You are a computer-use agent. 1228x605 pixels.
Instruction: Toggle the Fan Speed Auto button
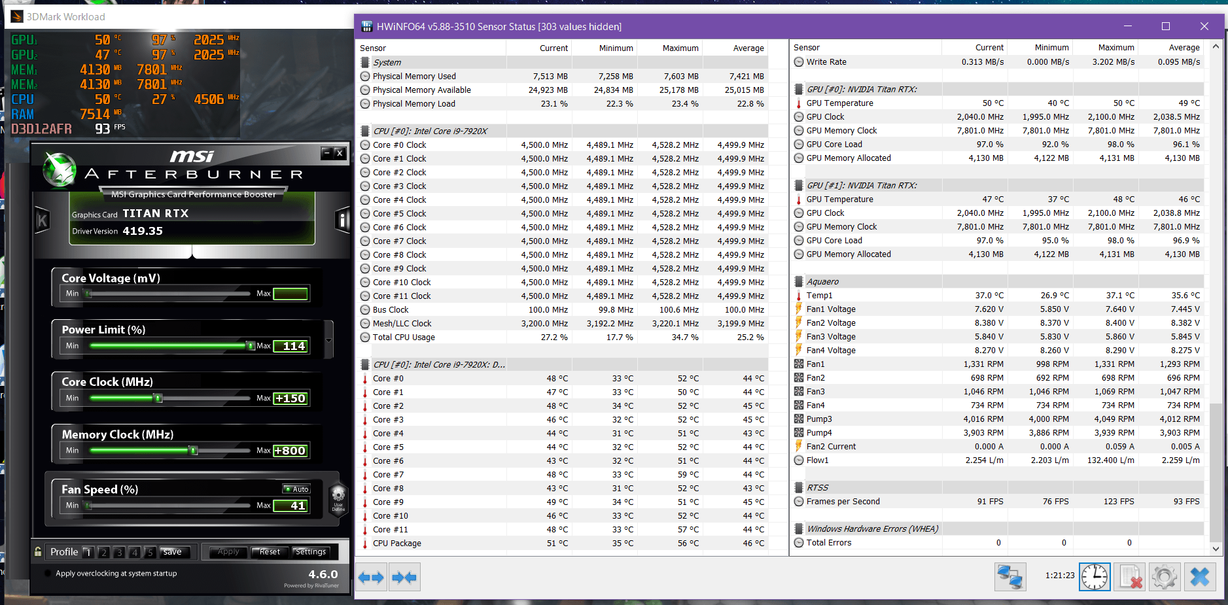tap(296, 489)
